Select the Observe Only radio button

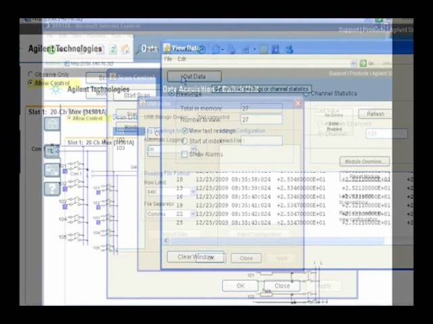click(30, 74)
